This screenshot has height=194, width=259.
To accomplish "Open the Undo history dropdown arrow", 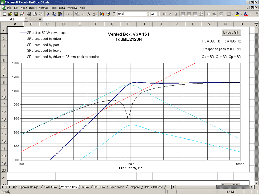I will click(72, 14).
